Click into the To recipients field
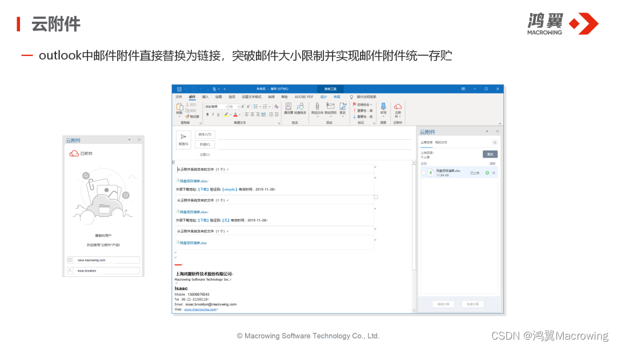This screenshot has width=617, height=347. pyautogui.click(x=314, y=134)
